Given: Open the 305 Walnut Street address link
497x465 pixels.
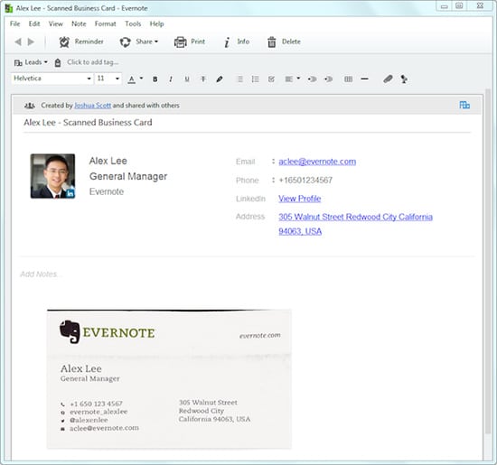Looking at the screenshot, I should (x=355, y=217).
